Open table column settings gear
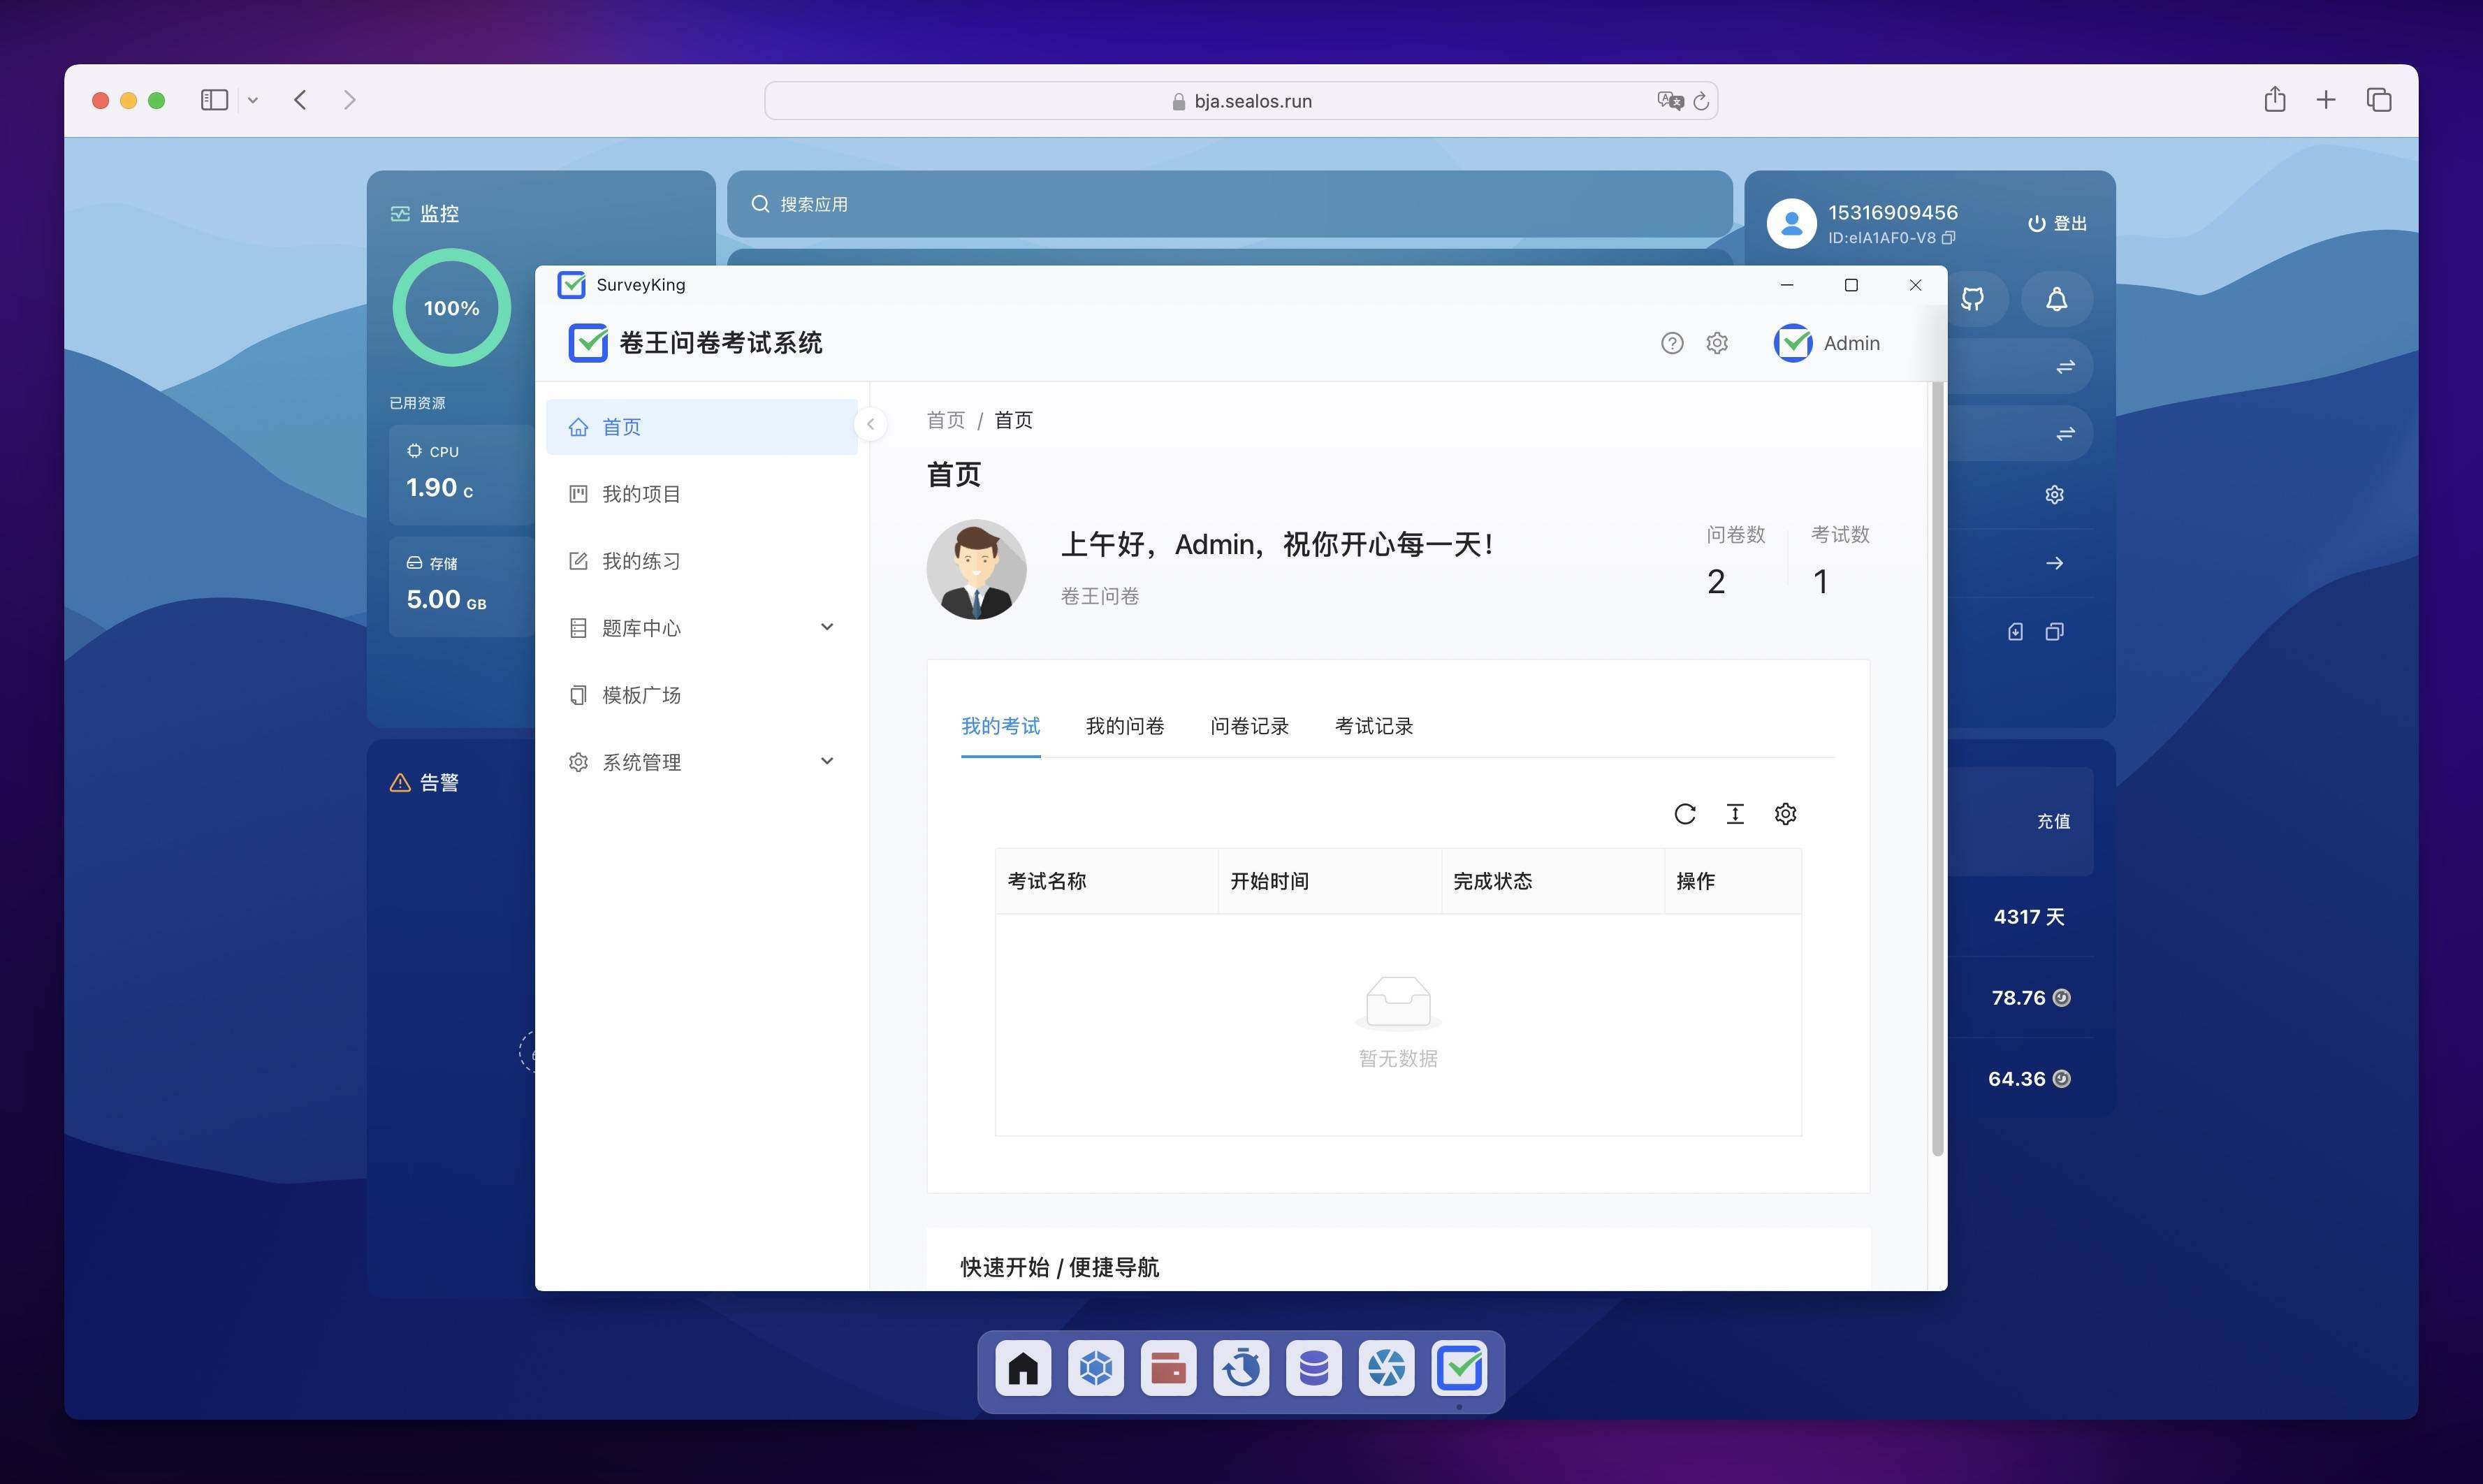The image size is (2483, 1484). [1785, 814]
